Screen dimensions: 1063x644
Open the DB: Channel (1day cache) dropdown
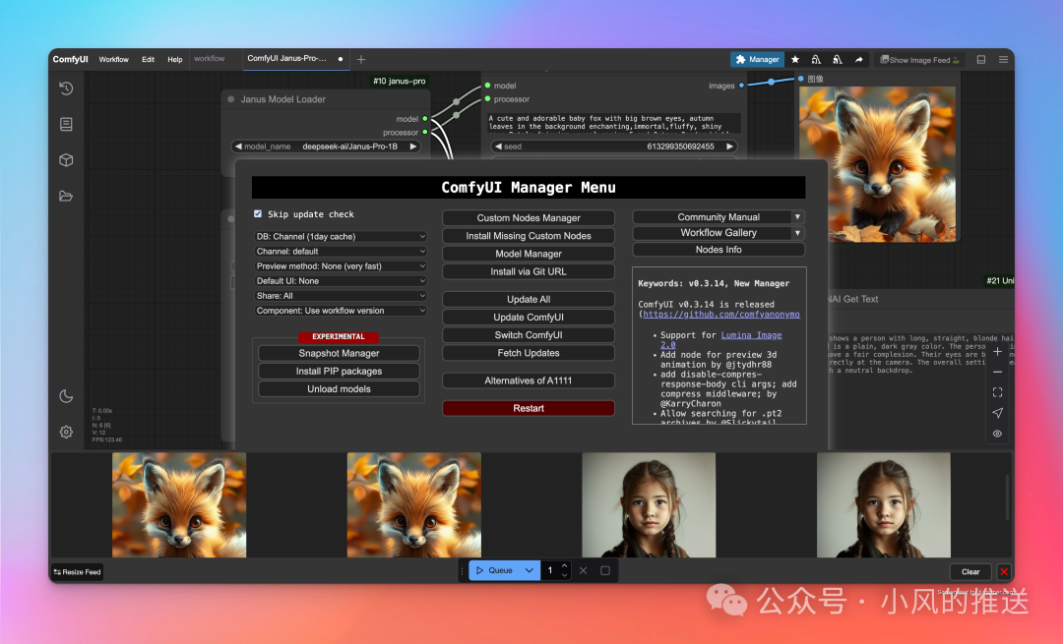coord(341,236)
